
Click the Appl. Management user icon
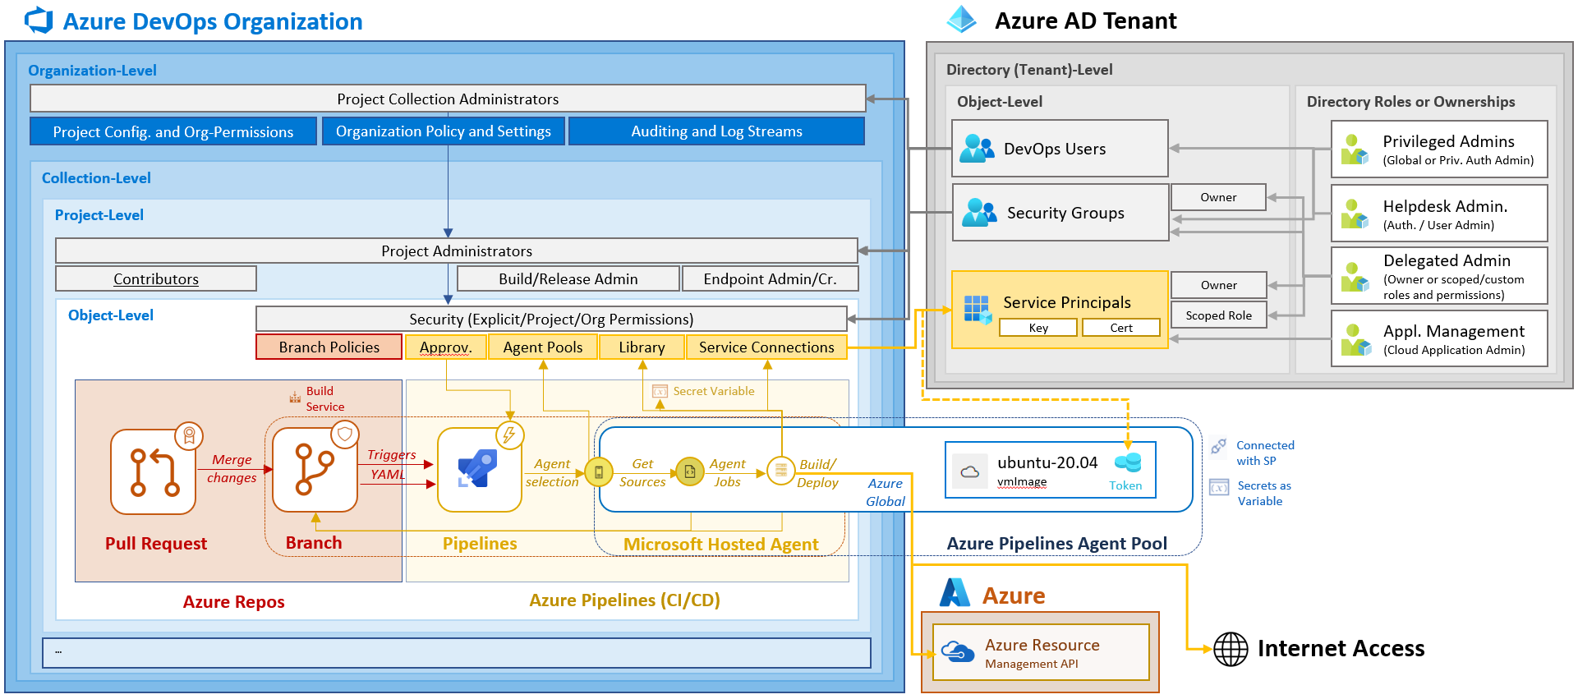click(1355, 340)
